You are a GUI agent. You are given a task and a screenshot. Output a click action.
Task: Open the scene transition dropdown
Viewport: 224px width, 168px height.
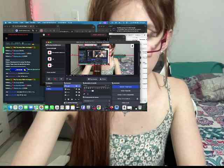click(x=97, y=101)
